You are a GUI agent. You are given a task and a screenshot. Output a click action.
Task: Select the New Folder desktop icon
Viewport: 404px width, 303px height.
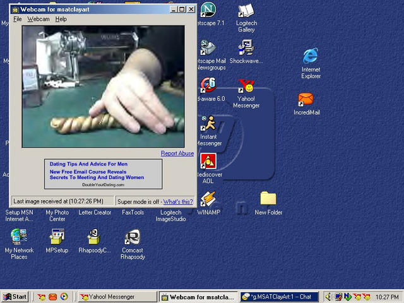coord(268,198)
